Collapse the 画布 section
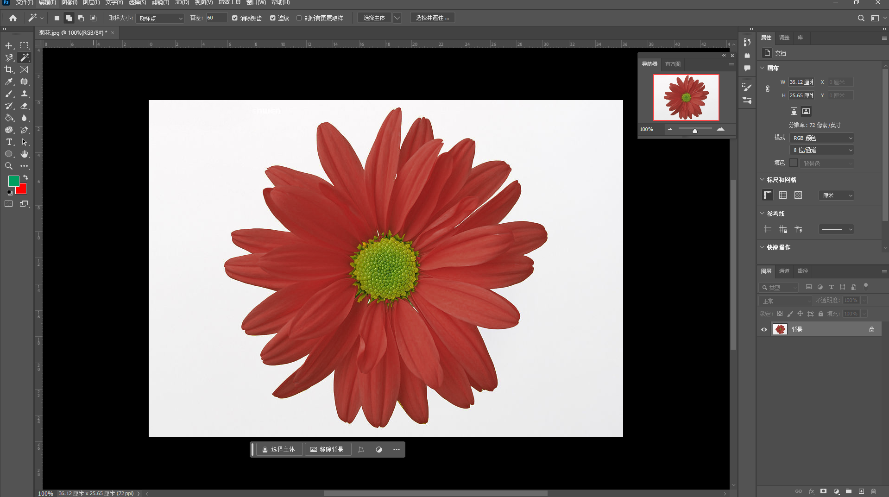This screenshot has width=889, height=497. [x=763, y=68]
